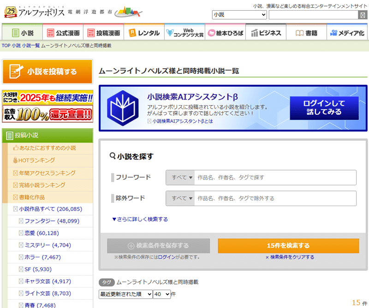
Task: Click the ログイン link under save button
Action: (x=167, y=257)
